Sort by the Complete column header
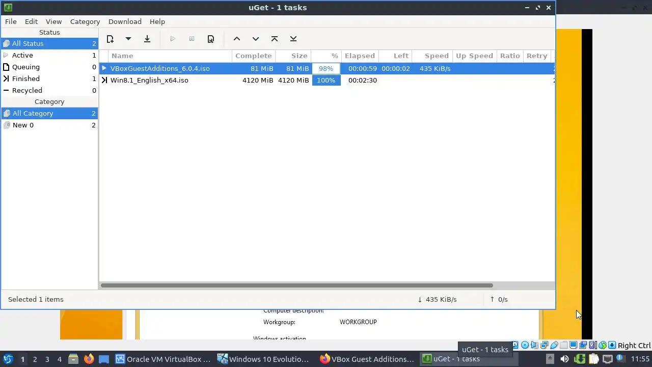Viewport: 652px width, 367px height. [x=254, y=56]
